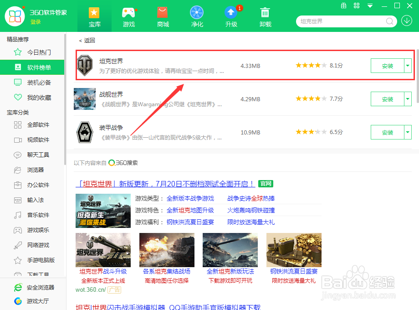The image size is (419, 310).
Task: Click the 钢铁洪流夏日盛宴 welfare link
Action: pos(190,222)
